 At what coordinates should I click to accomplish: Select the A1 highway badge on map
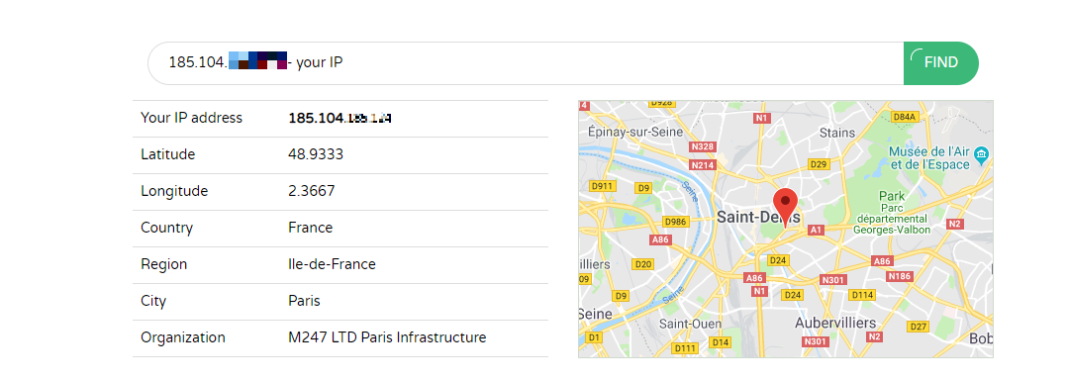(x=816, y=231)
